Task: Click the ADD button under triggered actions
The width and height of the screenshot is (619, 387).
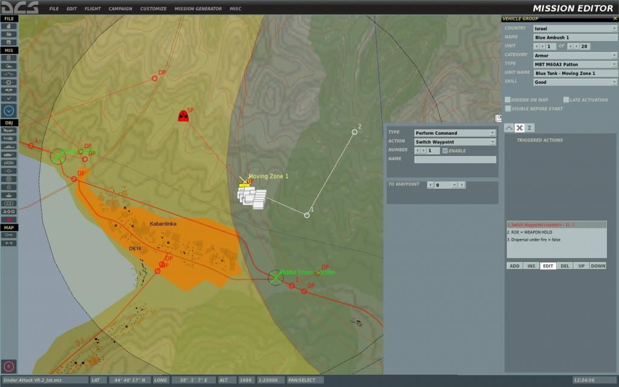Action: point(514,265)
